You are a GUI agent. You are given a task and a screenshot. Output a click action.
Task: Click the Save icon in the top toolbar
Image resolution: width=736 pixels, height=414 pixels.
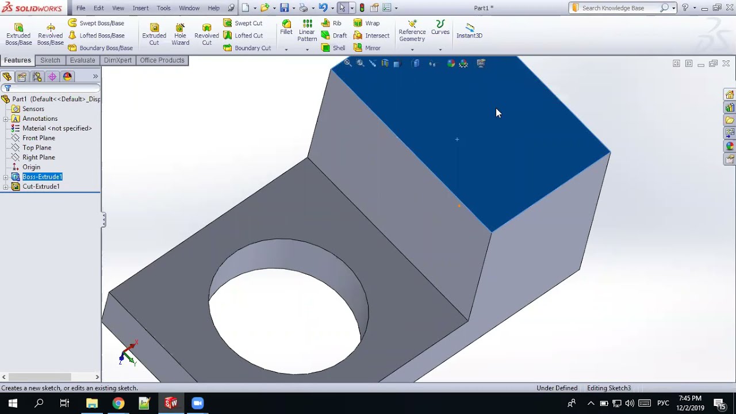click(284, 8)
